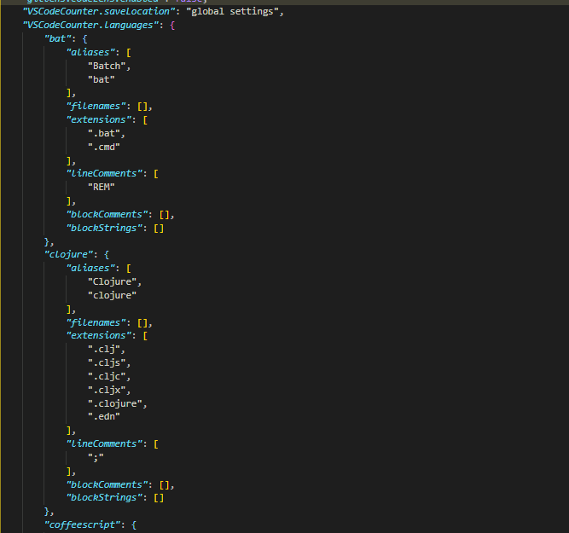Click the "extensions" key above ".bat"
569x533 pixels.
pyautogui.click(x=99, y=119)
